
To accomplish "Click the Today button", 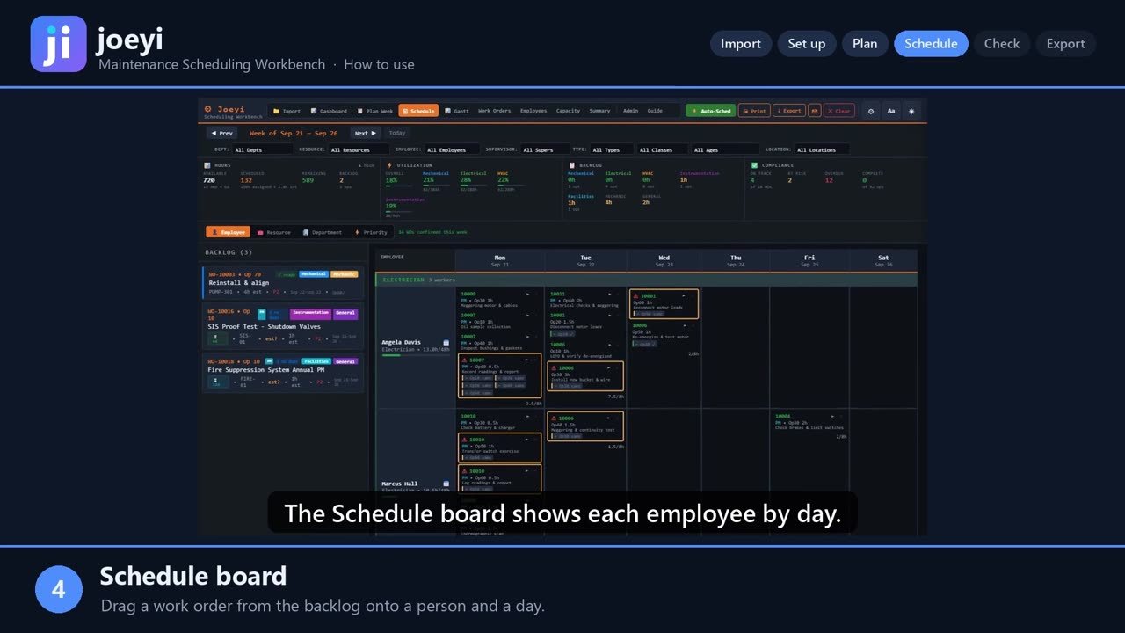I will click(x=397, y=133).
